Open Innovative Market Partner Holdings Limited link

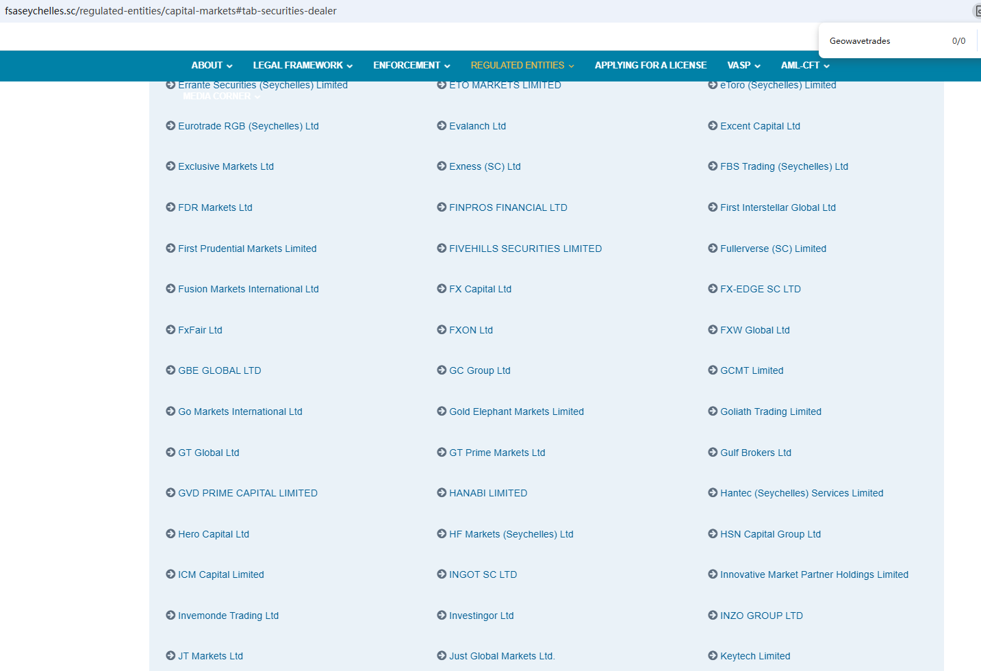pyautogui.click(x=814, y=574)
